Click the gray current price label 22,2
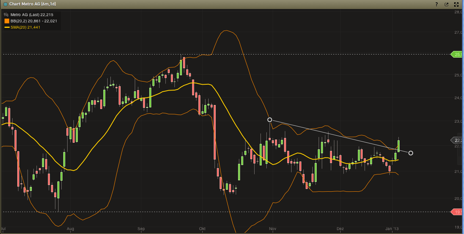464x234 pixels. point(457,140)
